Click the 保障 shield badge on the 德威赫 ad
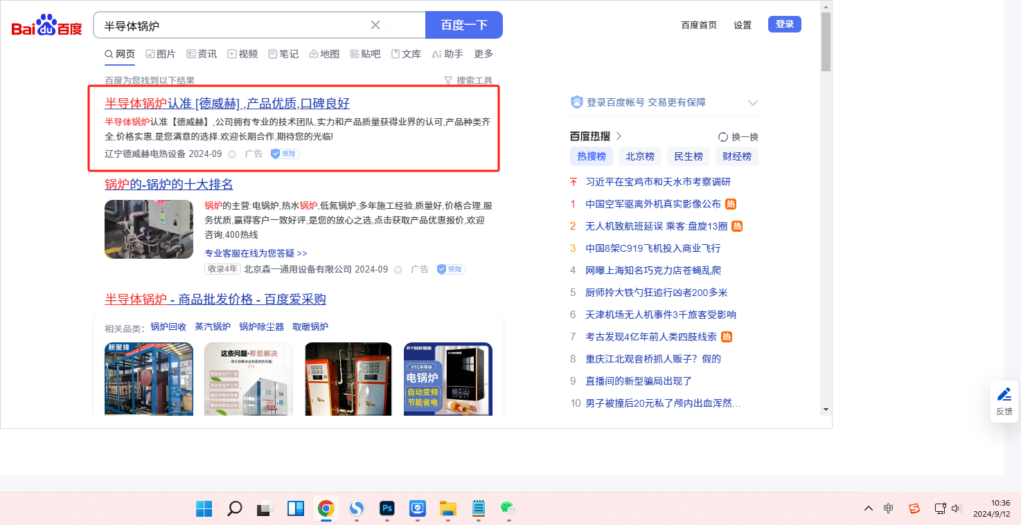This screenshot has height=525, width=1021. click(x=285, y=154)
